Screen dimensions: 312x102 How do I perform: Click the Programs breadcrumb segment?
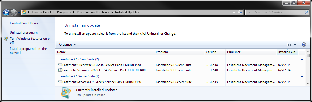coord(64,12)
